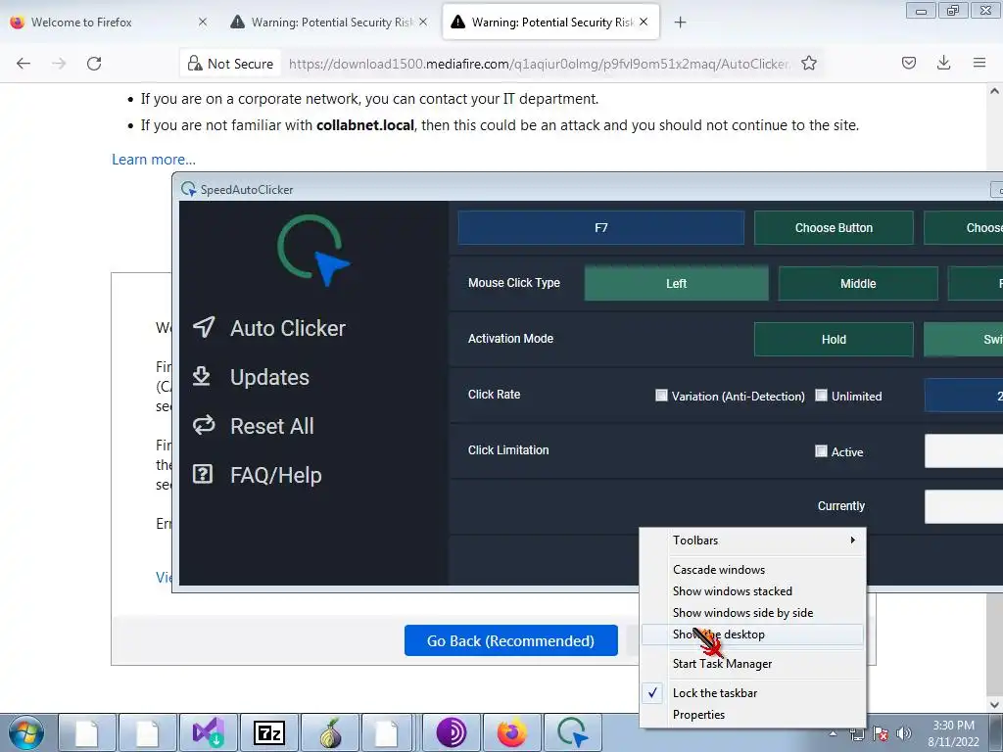The width and height of the screenshot is (1003, 752).
Task: Click the page scrollbar up arrow
Action: pos(994,91)
